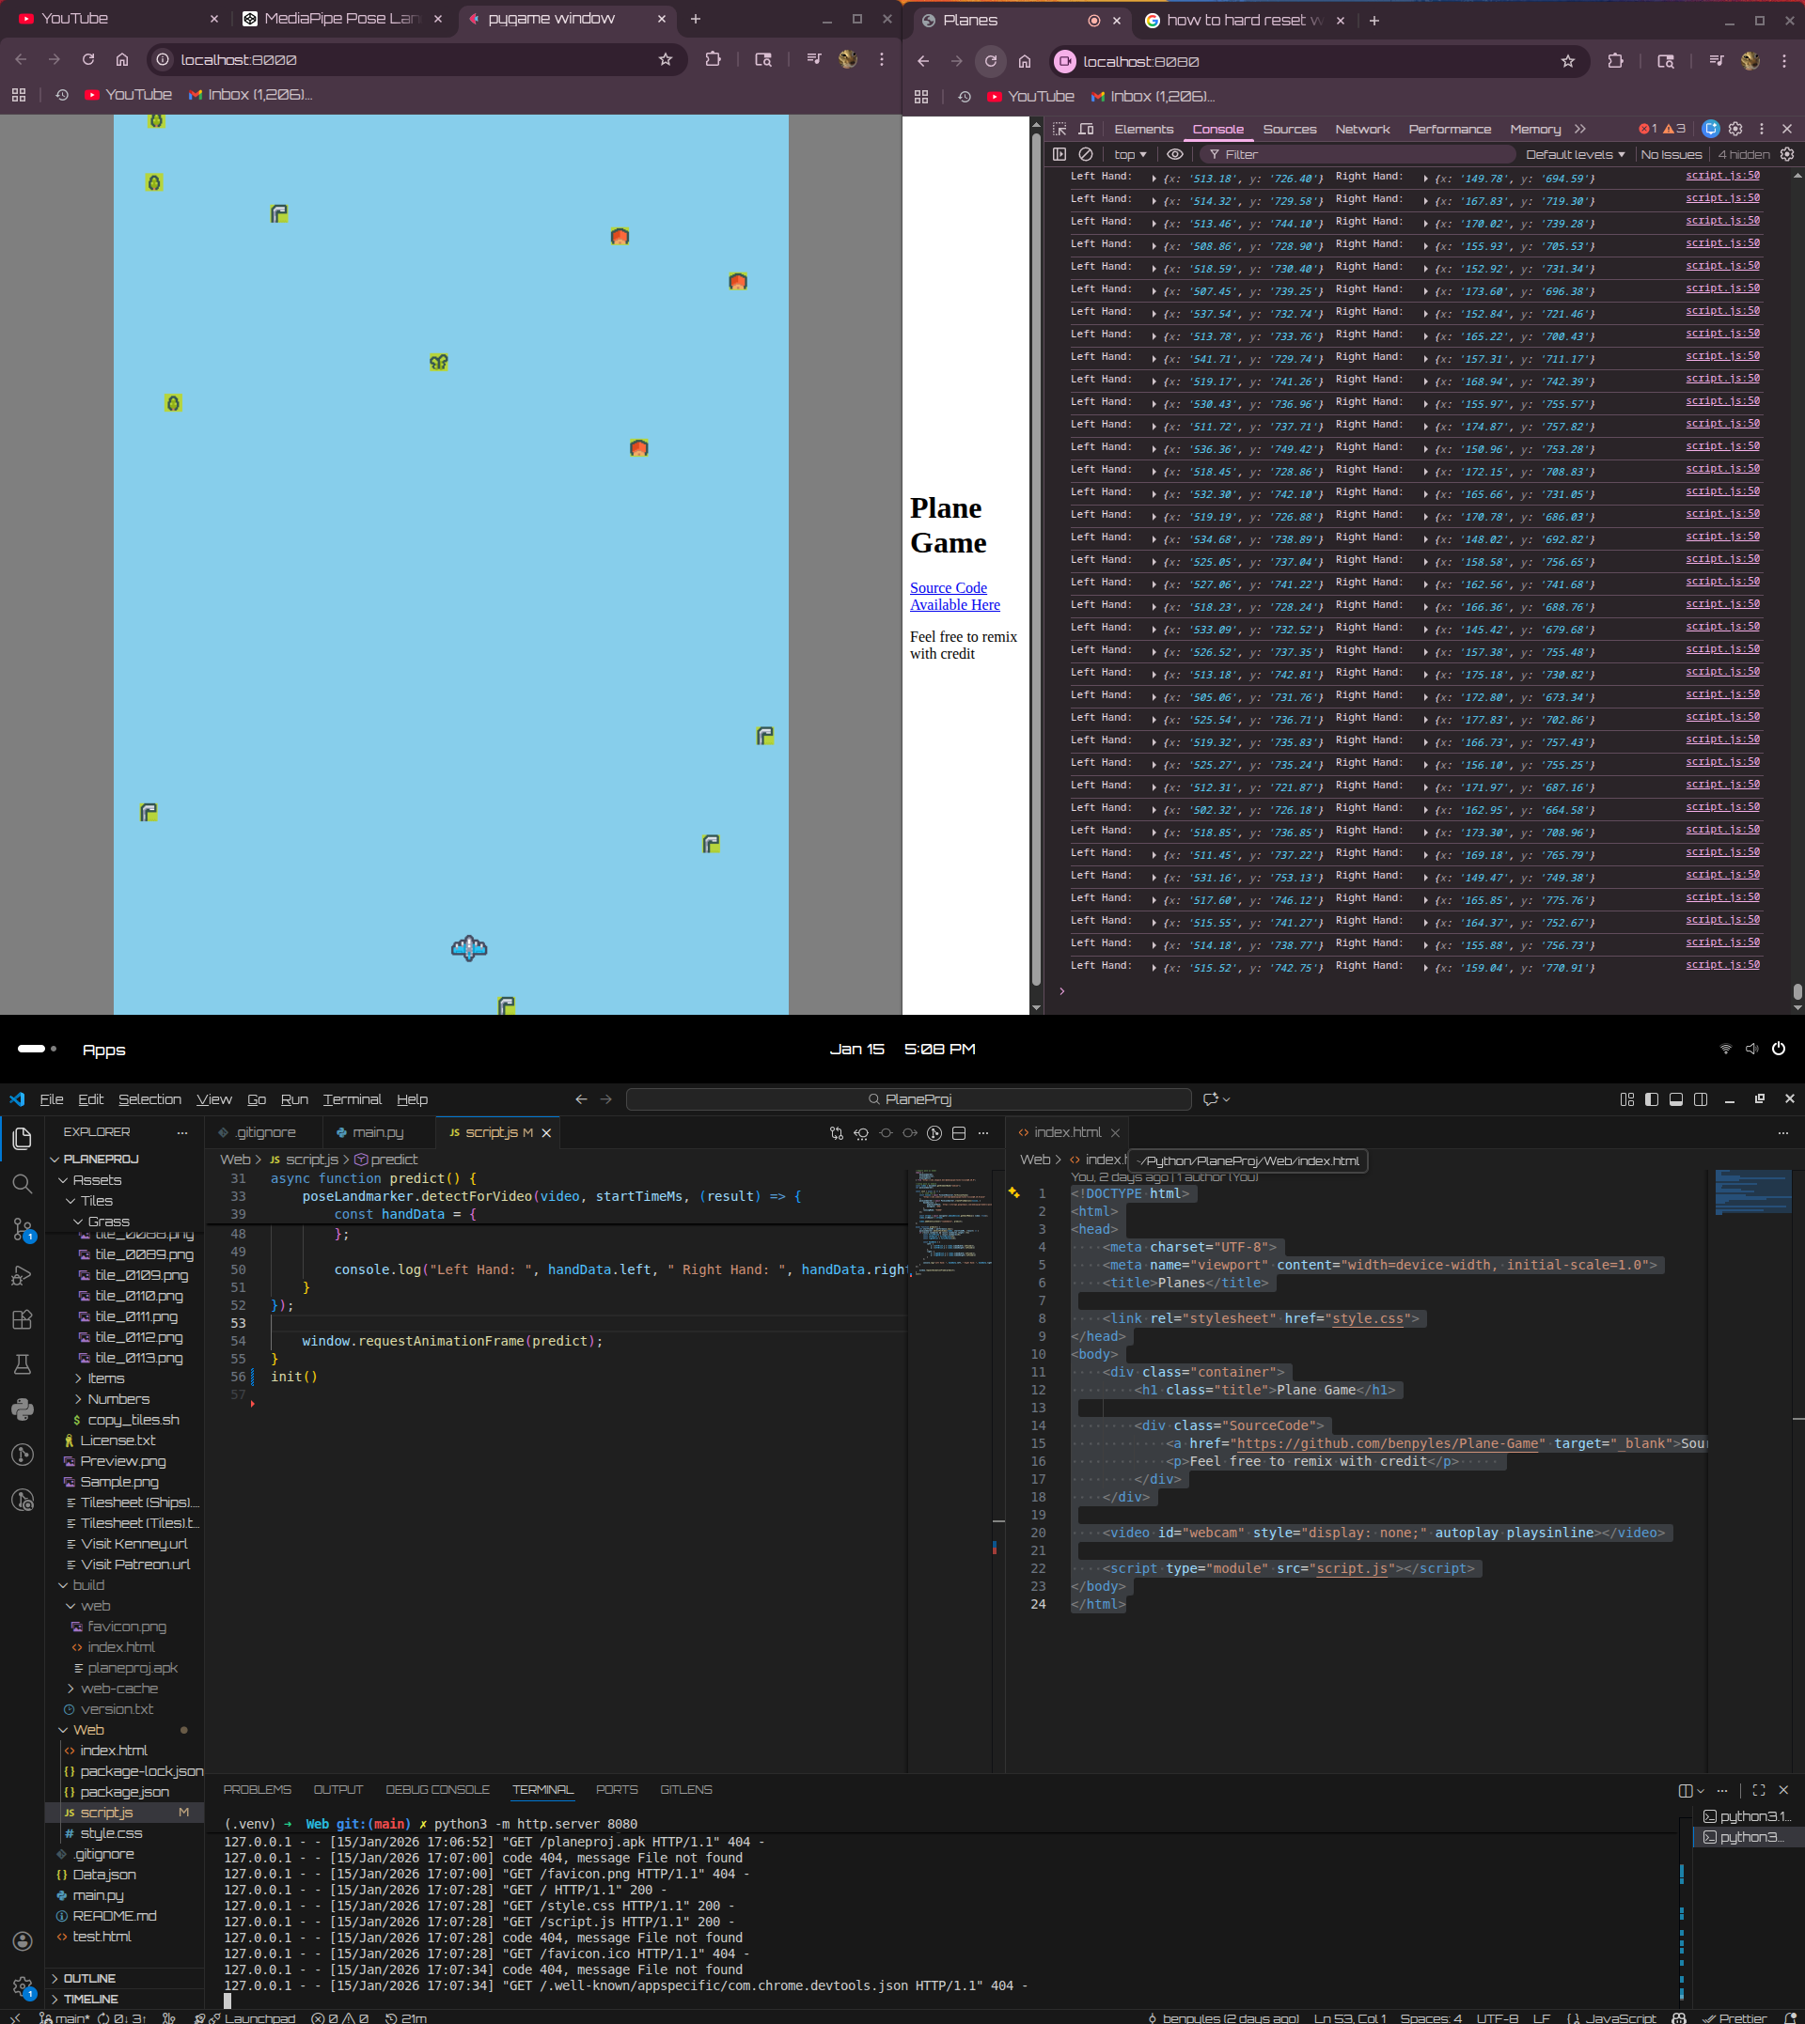1805x2024 pixels.
Task: Open the Extensions view in activity bar
Action: pyautogui.click(x=22, y=1319)
